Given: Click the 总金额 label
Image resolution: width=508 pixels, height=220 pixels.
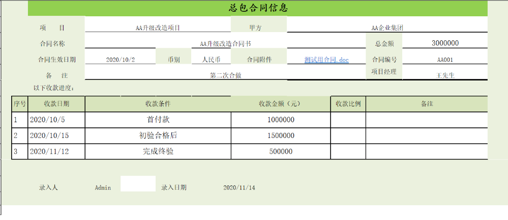Looking at the screenshot, I should [384, 43].
